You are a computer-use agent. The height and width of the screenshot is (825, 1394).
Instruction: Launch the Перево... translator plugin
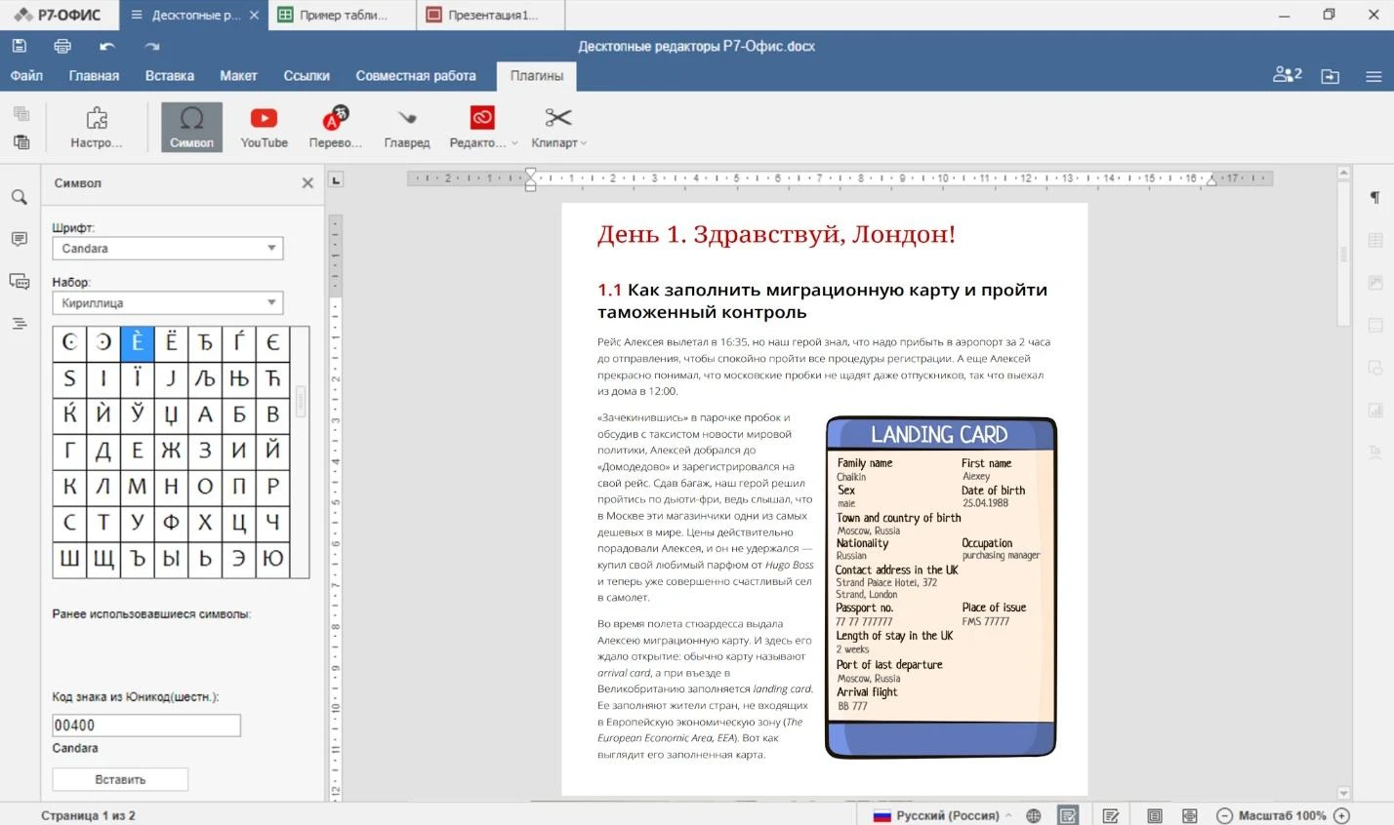tap(335, 127)
